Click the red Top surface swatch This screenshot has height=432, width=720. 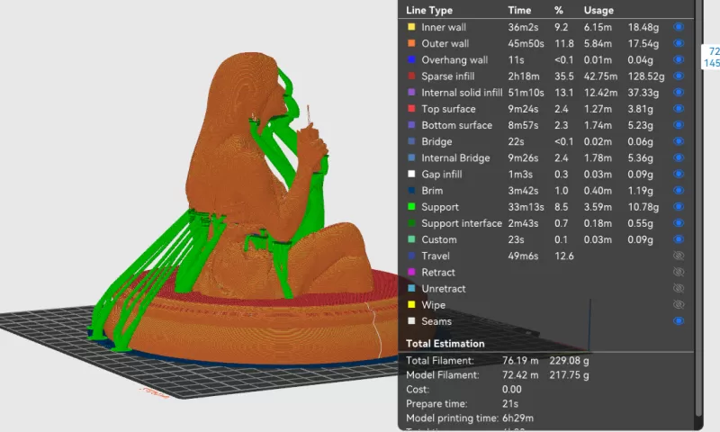[411, 108]
